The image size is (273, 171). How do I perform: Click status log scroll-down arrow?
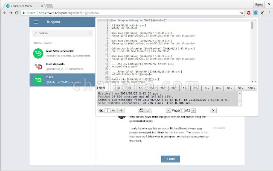[240, 101]
